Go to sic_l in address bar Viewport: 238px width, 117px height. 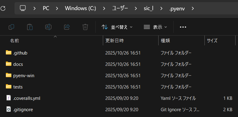click(148, 9)
